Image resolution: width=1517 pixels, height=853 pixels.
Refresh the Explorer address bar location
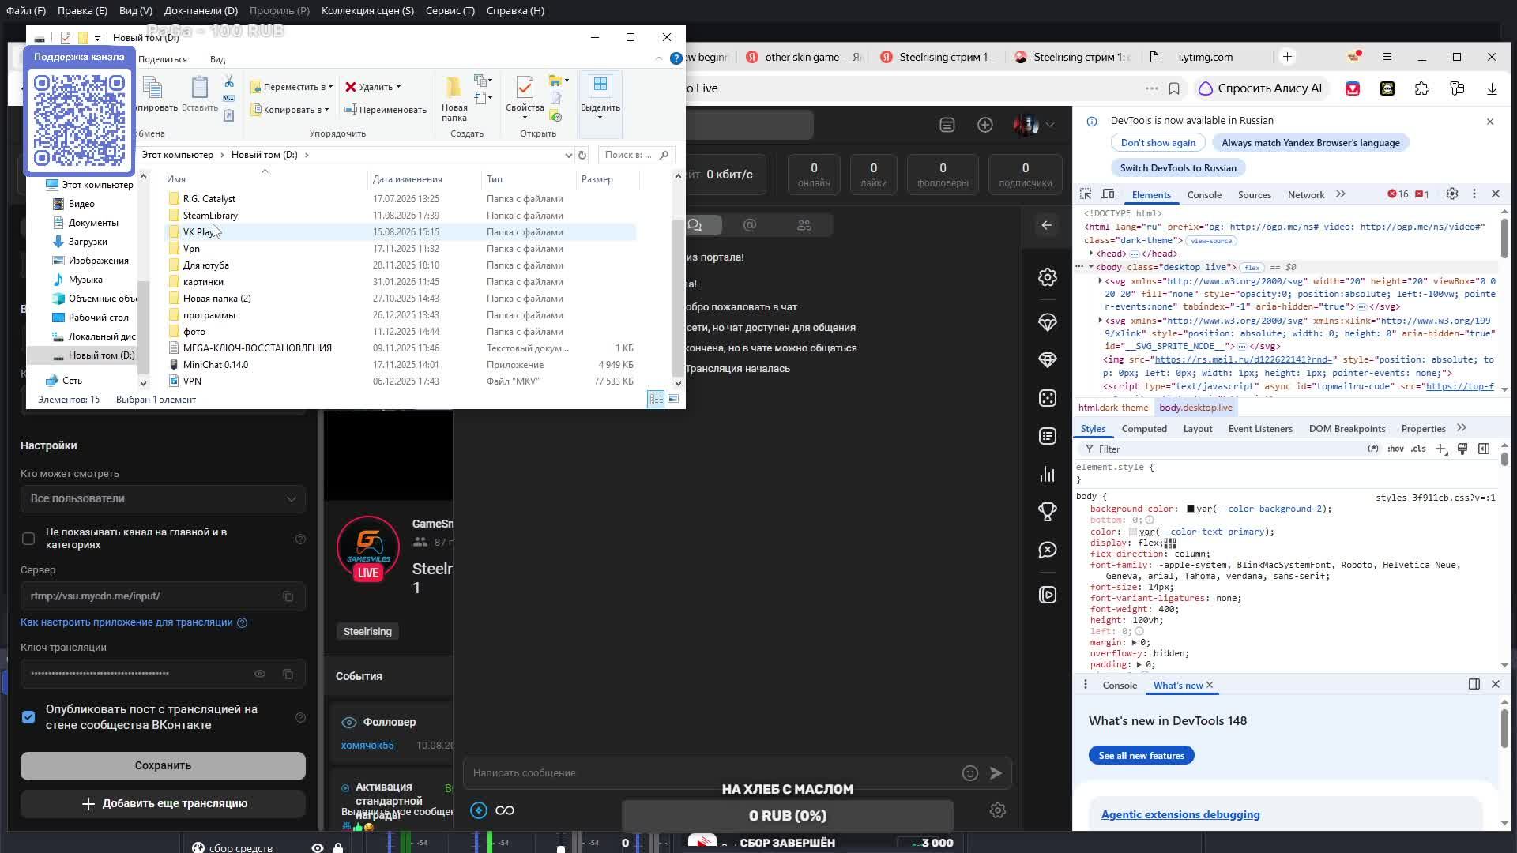click(x=582, y=155)
